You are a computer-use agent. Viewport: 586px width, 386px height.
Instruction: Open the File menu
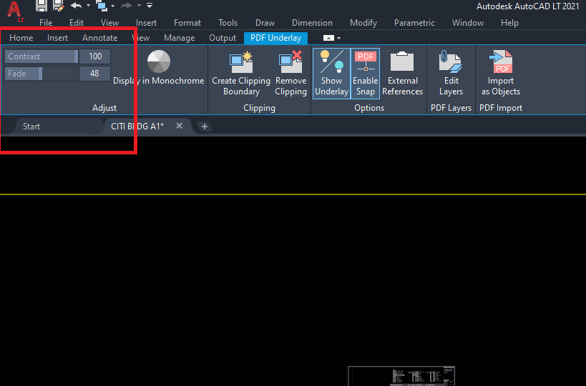point(46,23)
